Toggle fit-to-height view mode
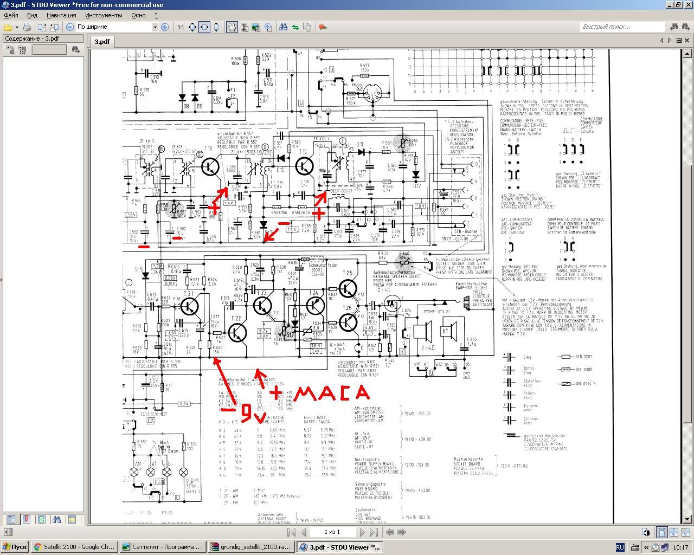The image size is (694, 555). tap(216, 27)
